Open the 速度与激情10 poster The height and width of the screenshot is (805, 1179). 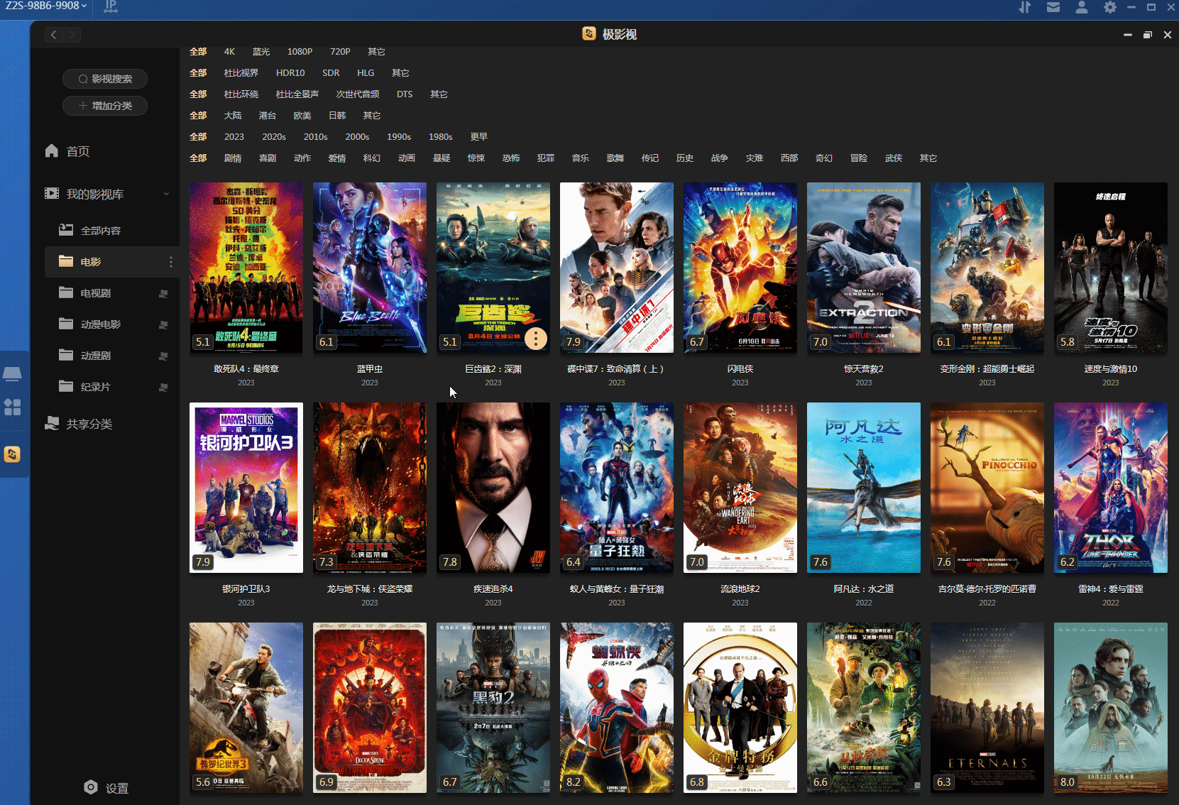point(1111,268)
